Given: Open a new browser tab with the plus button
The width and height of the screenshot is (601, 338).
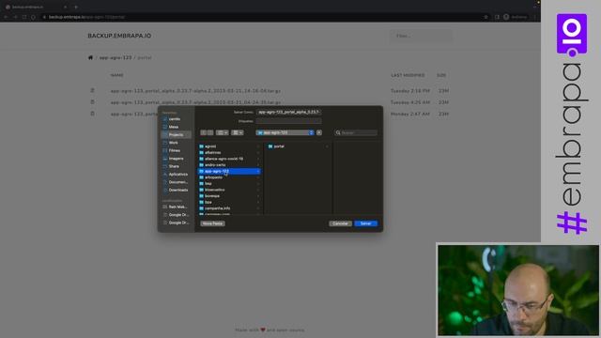Looking at the screenshot, I should (76, 7).
